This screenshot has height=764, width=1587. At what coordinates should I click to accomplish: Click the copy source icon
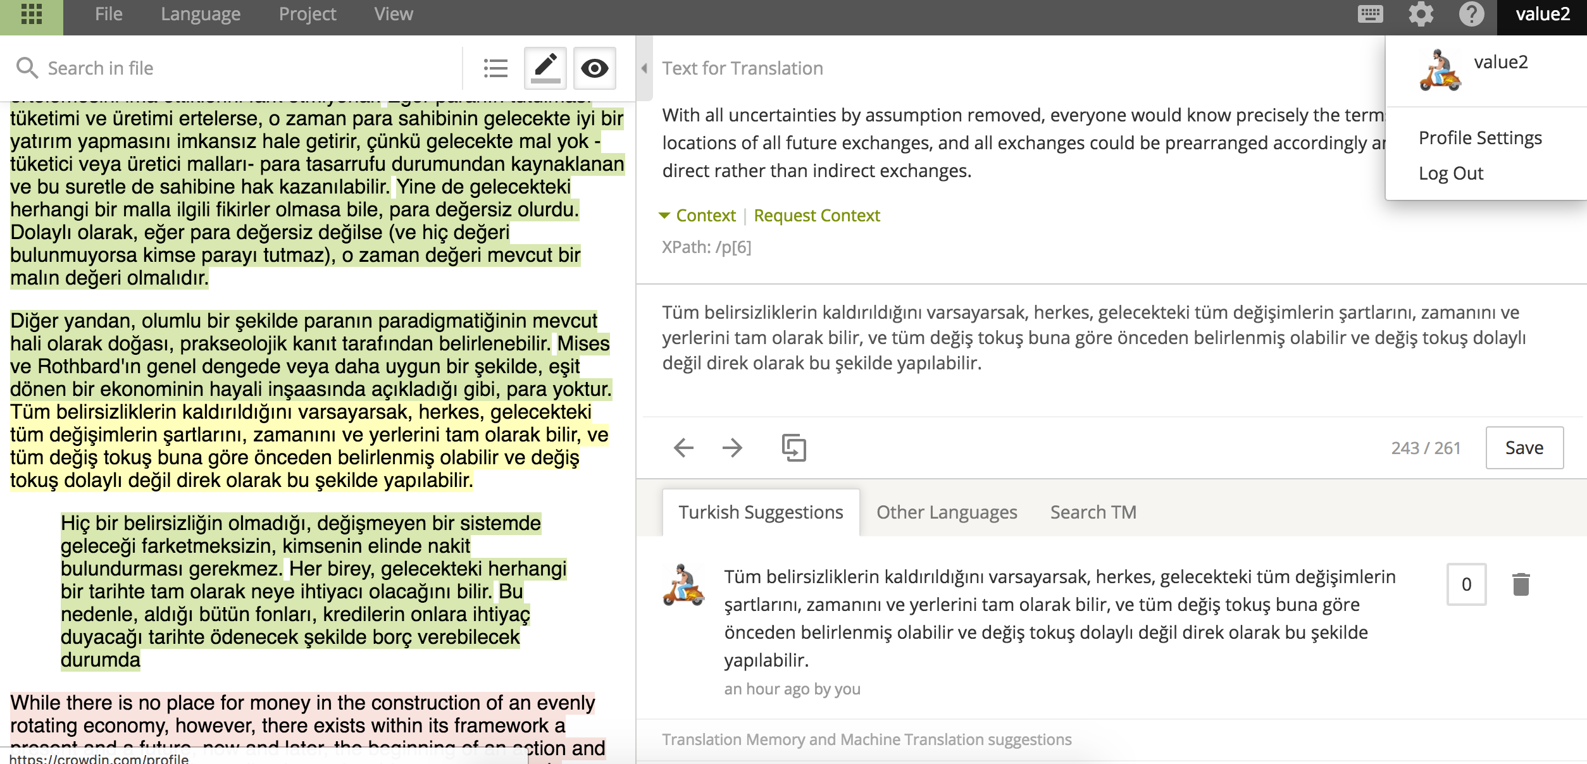(793, 448)
